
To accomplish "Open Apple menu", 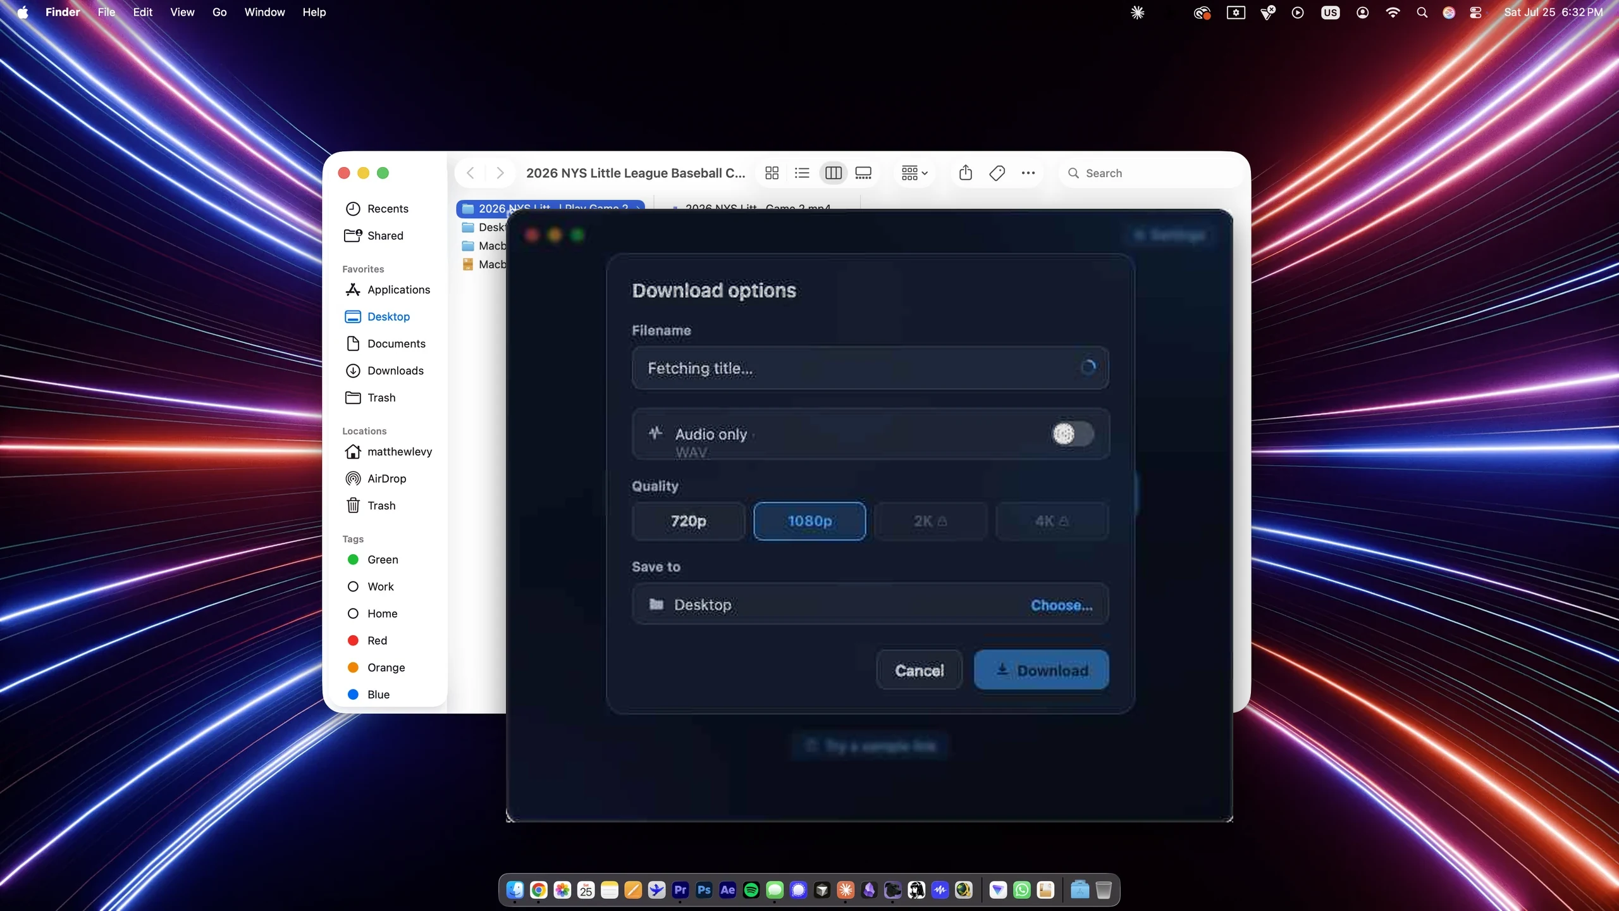I will [x=23, y=12].
